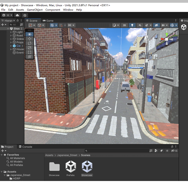Toggle scene lighting lightbulb button
The height and width of the screenshot is (184, 188).
[x=132, y=25]
